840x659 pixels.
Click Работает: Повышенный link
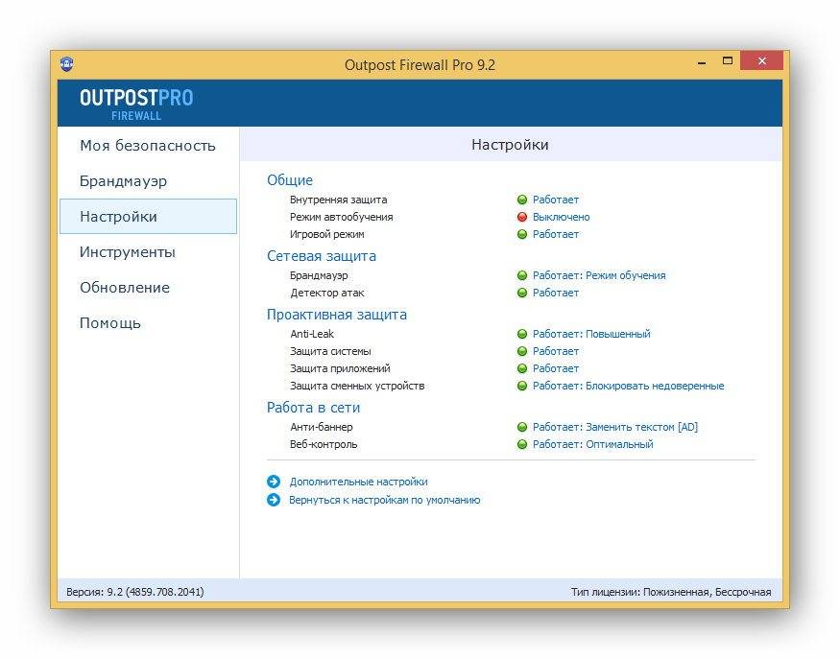click(x=591, y=334)
